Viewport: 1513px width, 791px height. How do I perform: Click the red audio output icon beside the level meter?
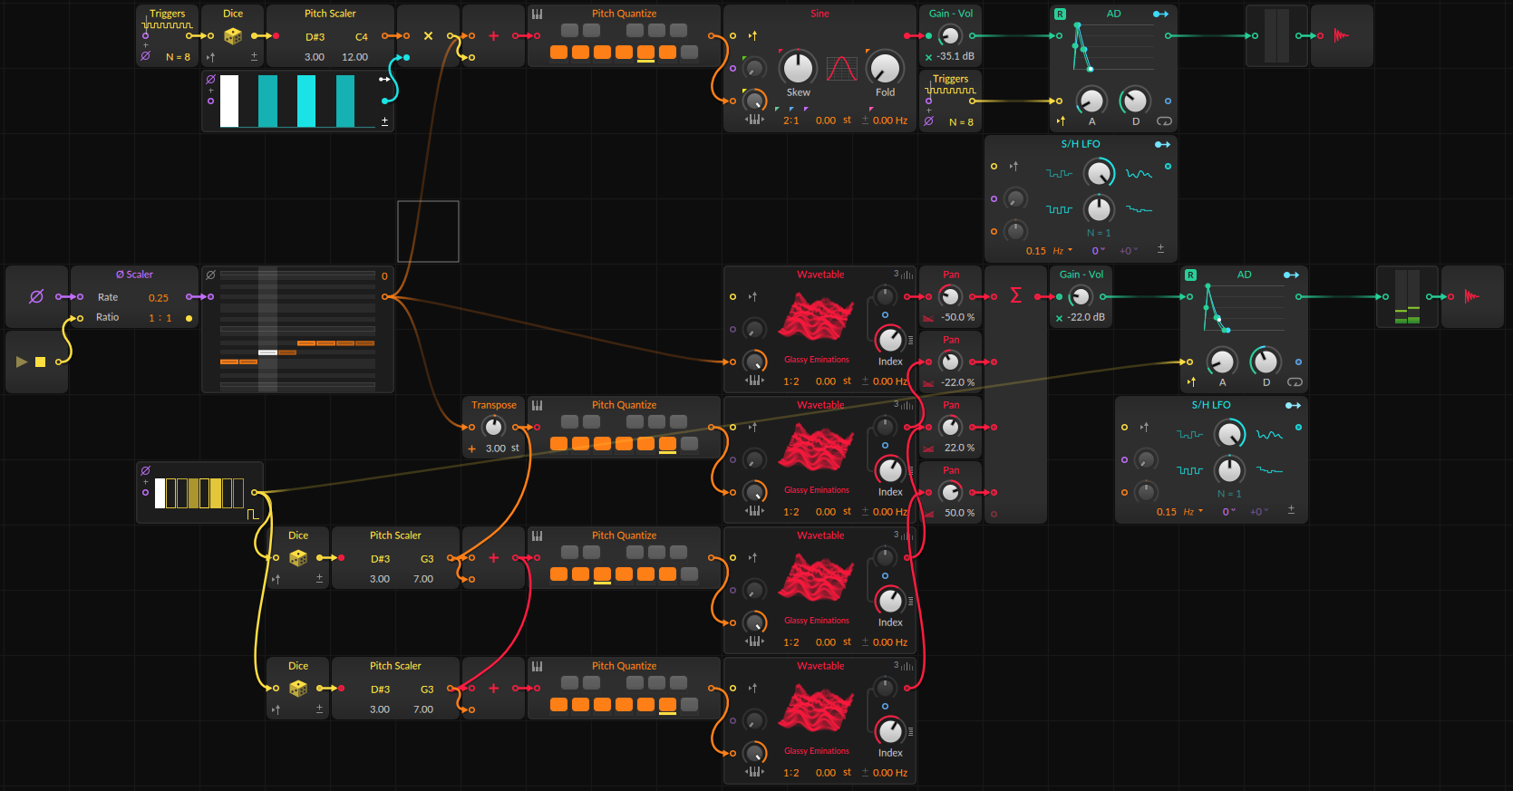(1471, 296)
